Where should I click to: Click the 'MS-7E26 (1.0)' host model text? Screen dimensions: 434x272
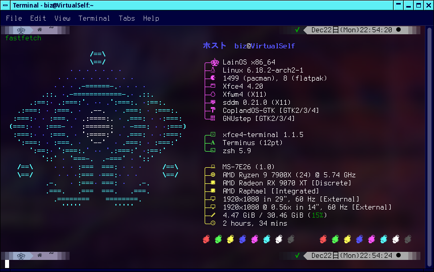(x=249, y=167)
